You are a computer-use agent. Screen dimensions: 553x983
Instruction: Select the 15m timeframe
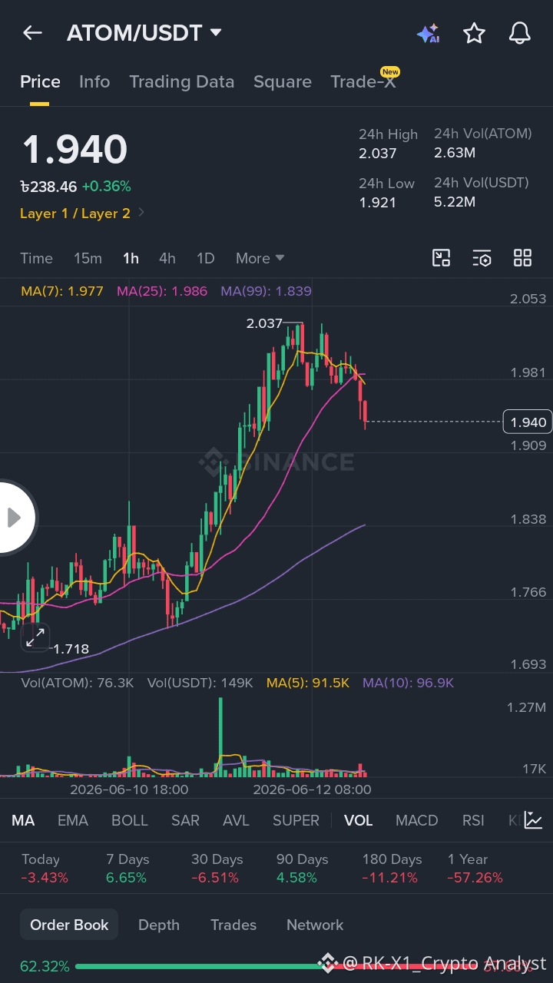click(x=88, y=258)
